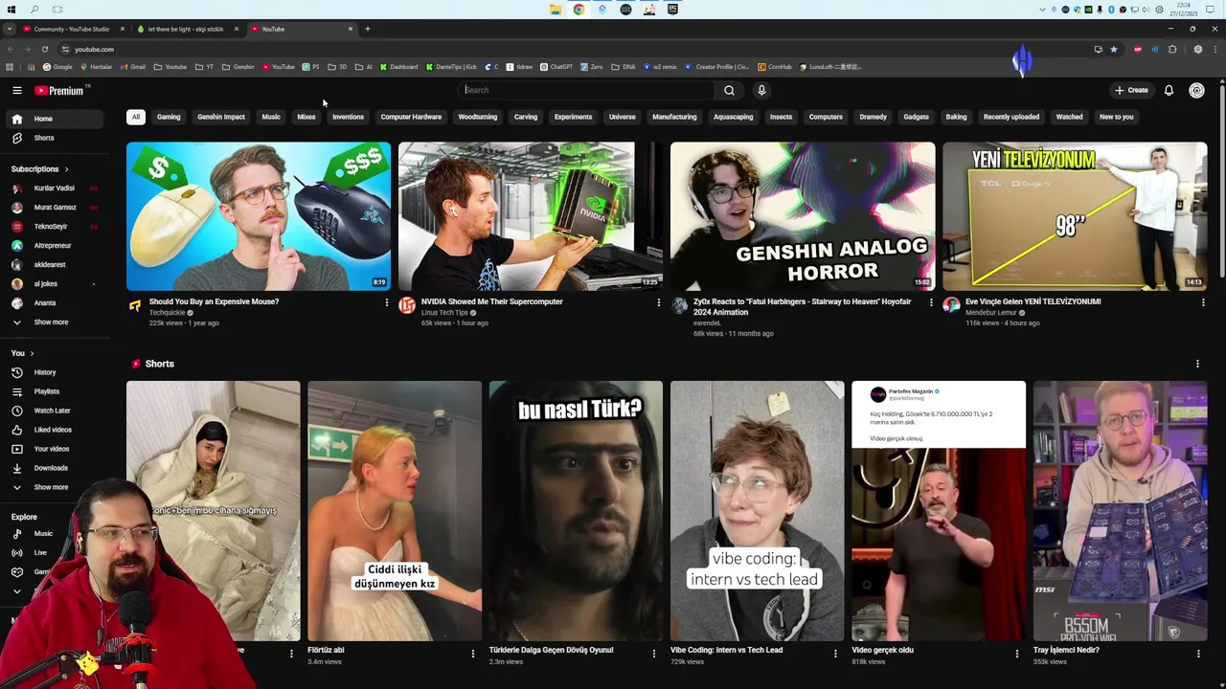1226x689 pixels.
Task: Select the Music filter chip
Action: pyautogui.click(x=271, y=117)
